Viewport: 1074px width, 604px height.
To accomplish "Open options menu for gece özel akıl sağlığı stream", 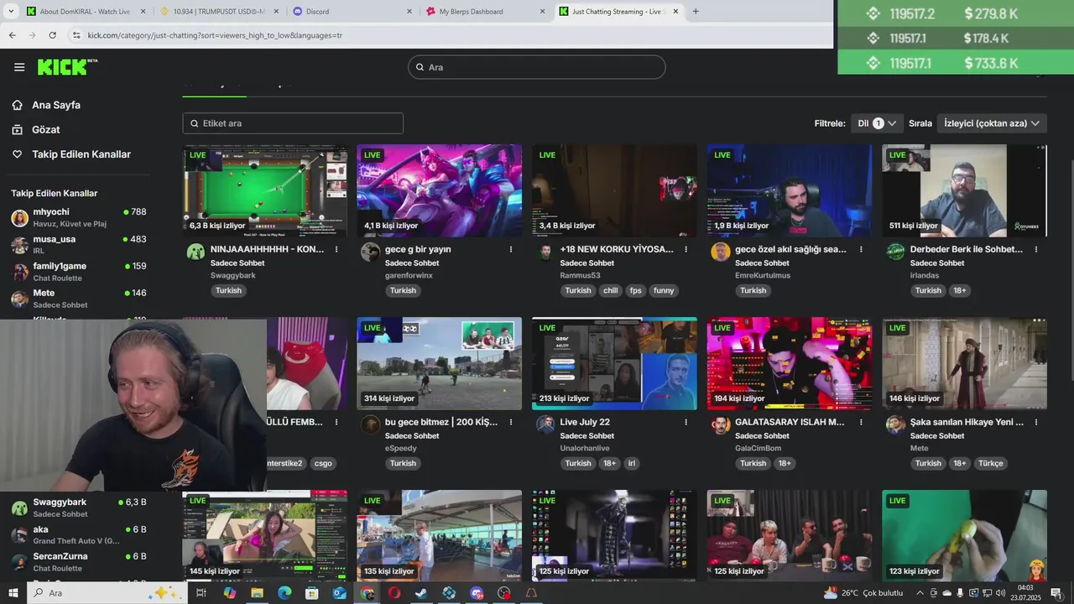I will tap(861, 249).
